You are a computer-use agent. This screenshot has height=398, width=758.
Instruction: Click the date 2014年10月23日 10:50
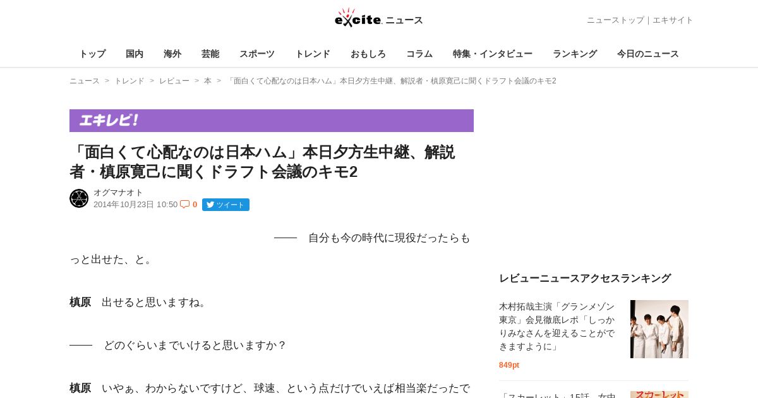pyautogui.click(x=136, y=205)
